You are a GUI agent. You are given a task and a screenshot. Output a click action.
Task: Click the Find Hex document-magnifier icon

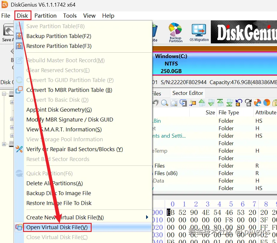(x=174, y=103)
